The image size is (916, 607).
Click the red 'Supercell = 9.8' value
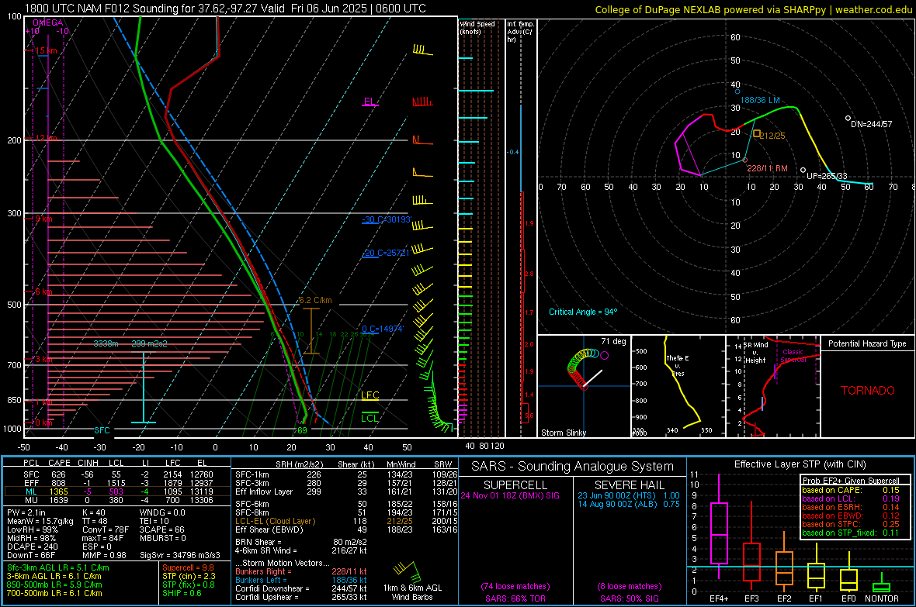188,567
